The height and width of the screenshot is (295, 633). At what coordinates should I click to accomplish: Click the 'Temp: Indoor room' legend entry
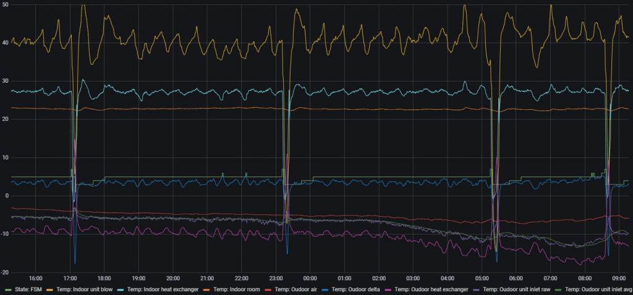point(229,288)
